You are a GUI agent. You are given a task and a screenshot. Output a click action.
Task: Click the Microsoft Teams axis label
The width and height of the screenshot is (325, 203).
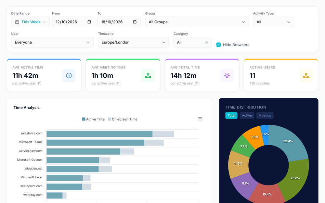pos(31,142)
